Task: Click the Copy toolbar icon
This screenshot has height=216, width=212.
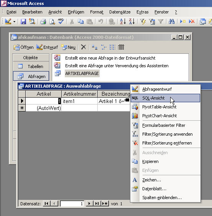Action: pos(81,22)
